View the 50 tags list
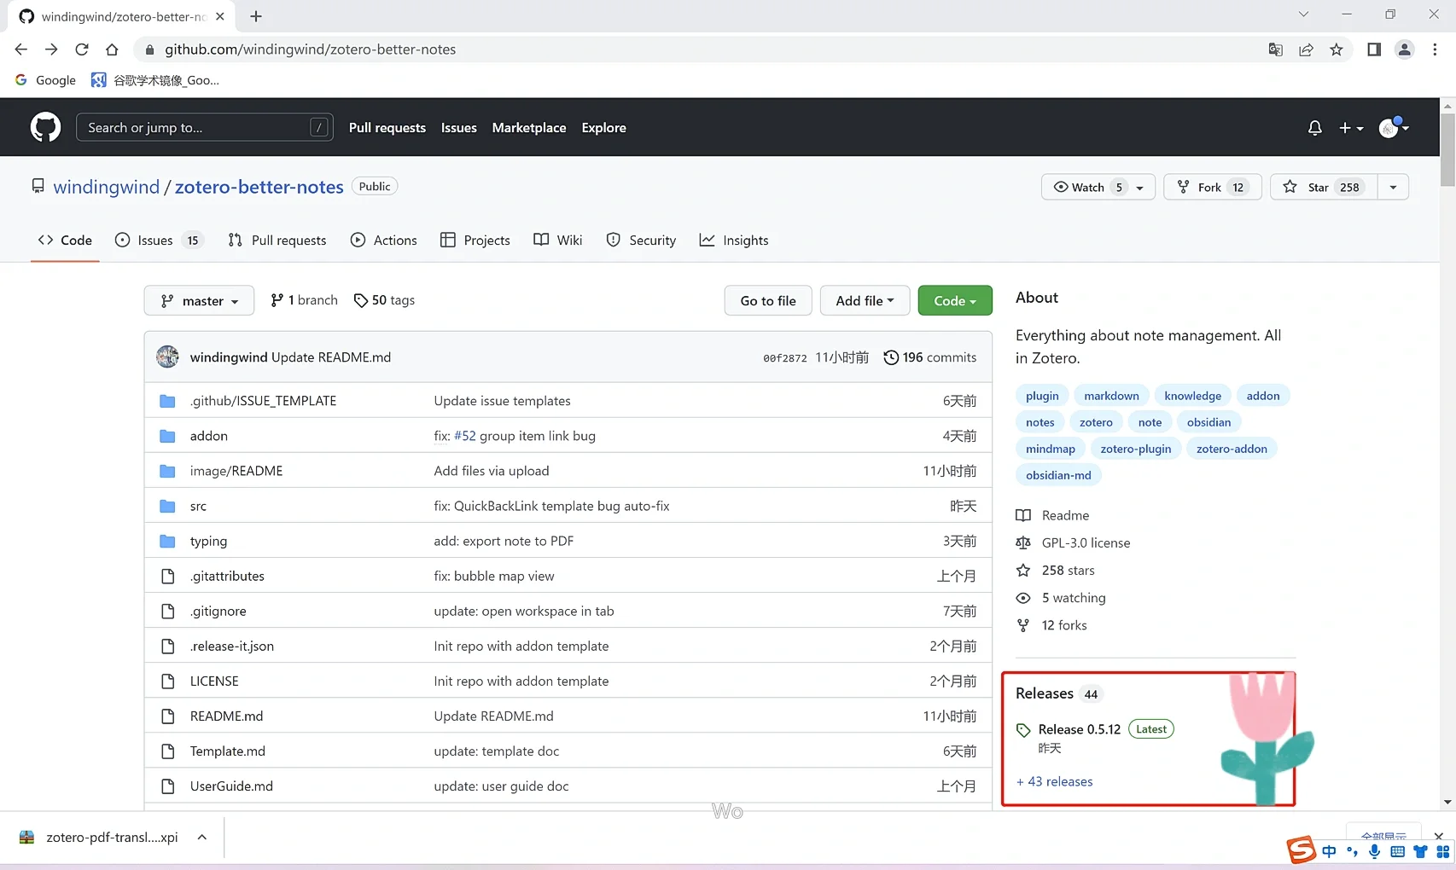The height and width of the screenshot is (870, 1456). point(384,300)
